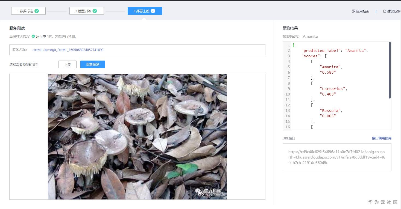Click the checkmark badge on 部署上线 step
This screenshot has width=401, height=209.
pos(153,11)
